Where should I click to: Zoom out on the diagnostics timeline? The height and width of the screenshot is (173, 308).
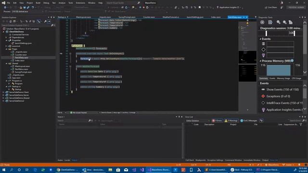(284, 22)
